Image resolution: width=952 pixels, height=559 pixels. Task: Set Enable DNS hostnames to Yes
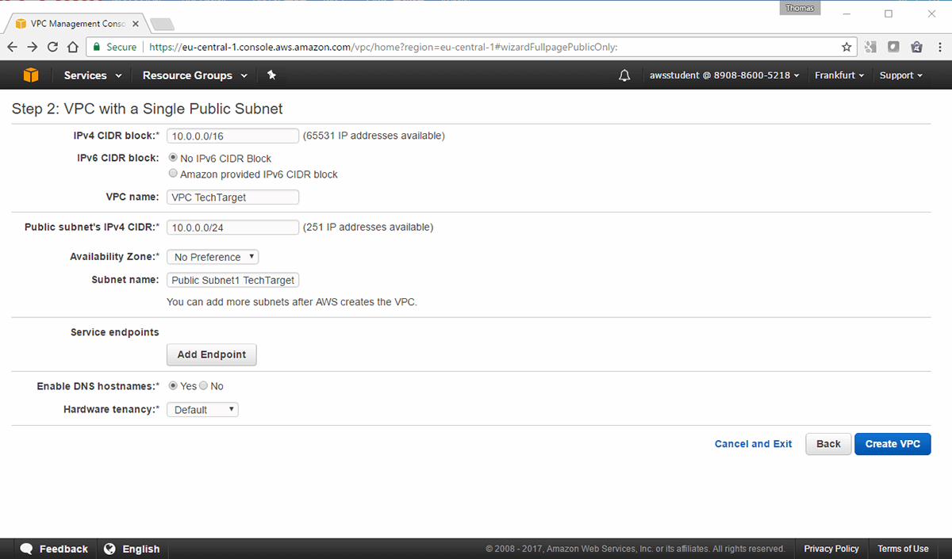click(173, 385)
